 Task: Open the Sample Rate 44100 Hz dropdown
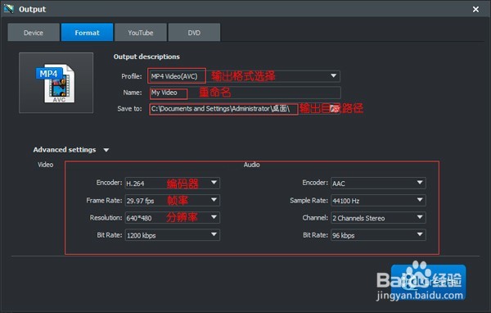coord(378,201)
